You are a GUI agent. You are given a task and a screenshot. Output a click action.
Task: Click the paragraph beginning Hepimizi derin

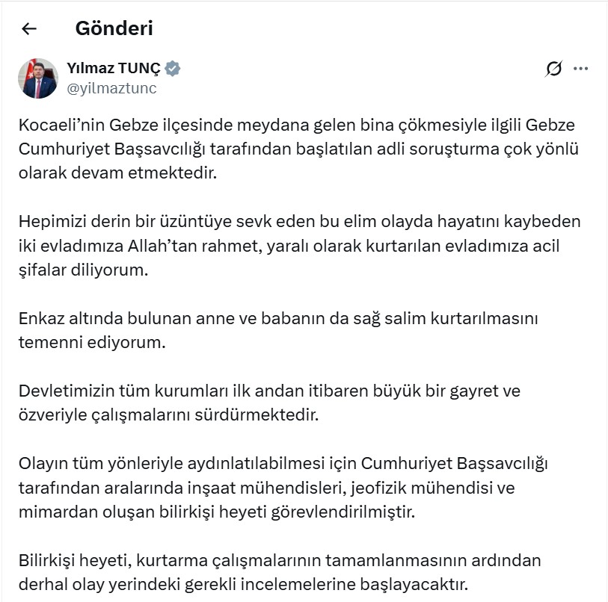297,246
